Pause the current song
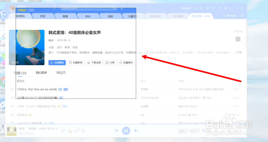Image resolution: width=268 pixels, height=142 pixels. point(126,131)
